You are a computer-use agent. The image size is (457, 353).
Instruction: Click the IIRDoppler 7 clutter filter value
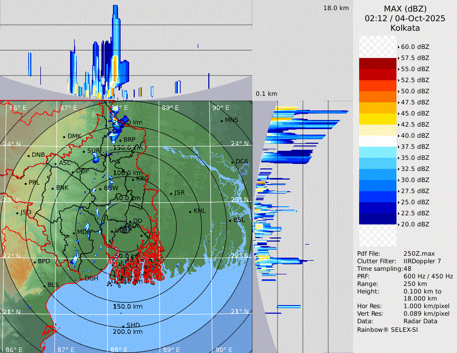coord(422,261)
